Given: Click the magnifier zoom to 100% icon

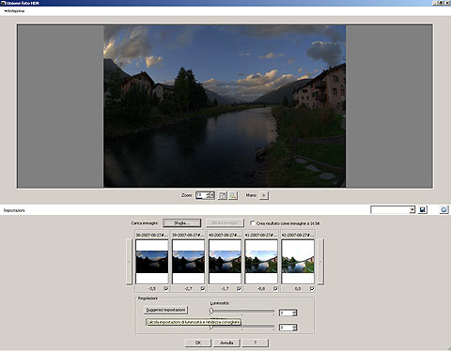Looking at the screenshot, I should [x=233, y=195].
